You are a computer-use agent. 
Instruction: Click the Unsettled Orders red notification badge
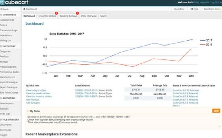pos(56,13)
